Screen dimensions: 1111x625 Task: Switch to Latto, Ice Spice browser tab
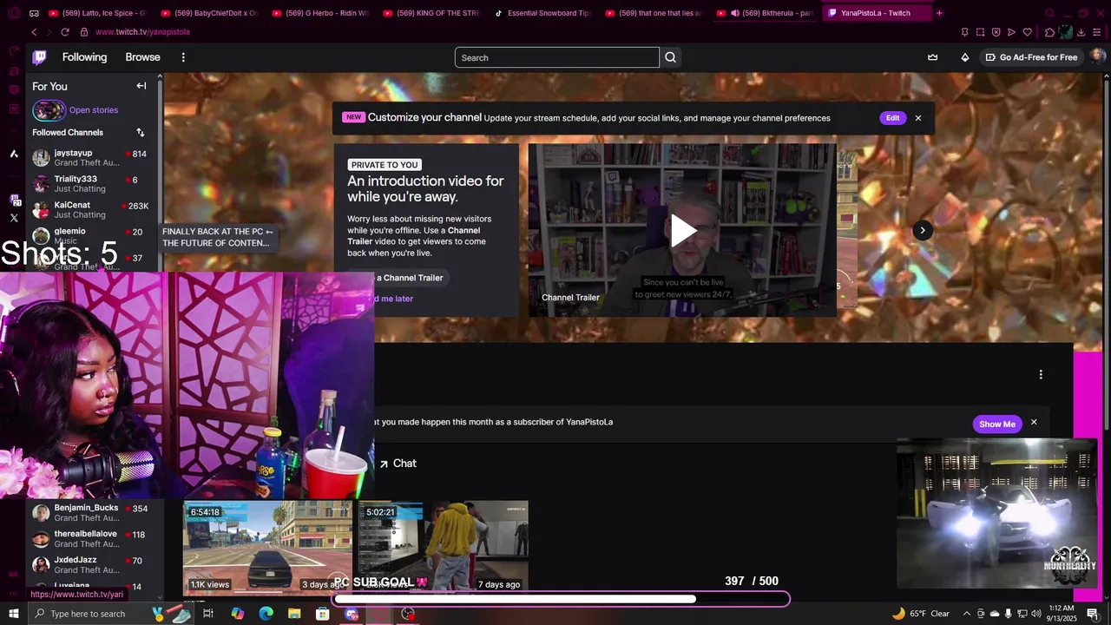point(97,13)
